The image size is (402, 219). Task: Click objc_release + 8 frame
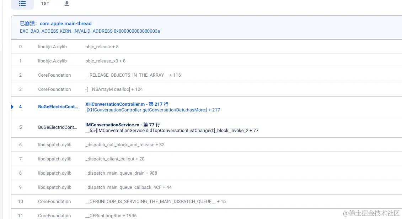(x=102, y=46)
